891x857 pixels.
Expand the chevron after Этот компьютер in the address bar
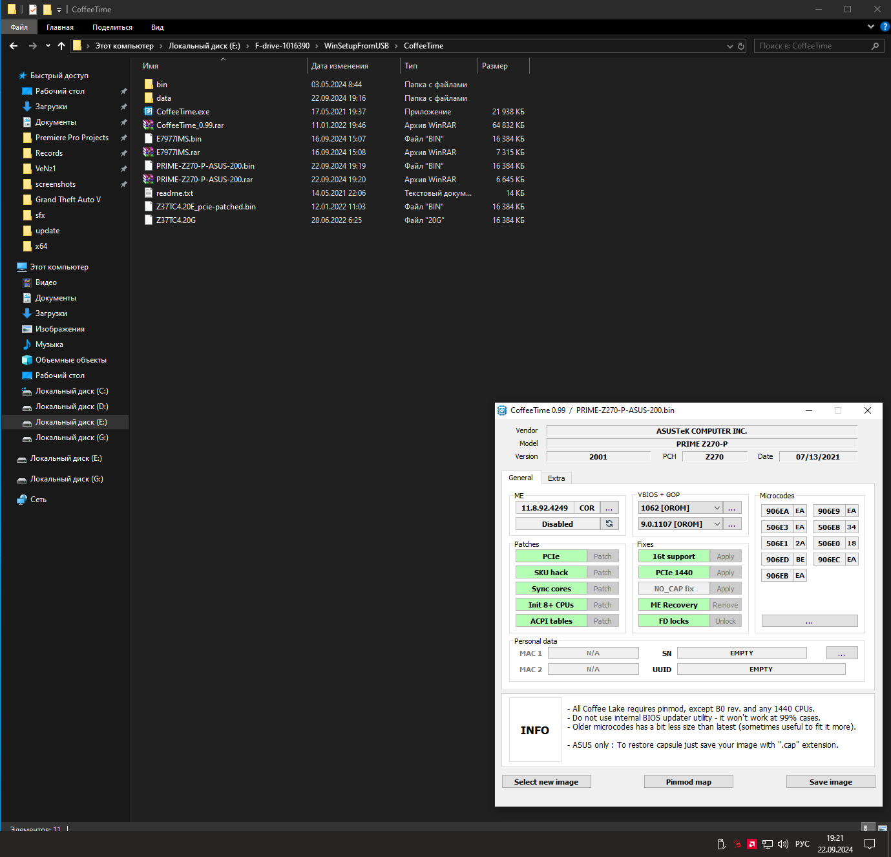click(x=161, y=46)
